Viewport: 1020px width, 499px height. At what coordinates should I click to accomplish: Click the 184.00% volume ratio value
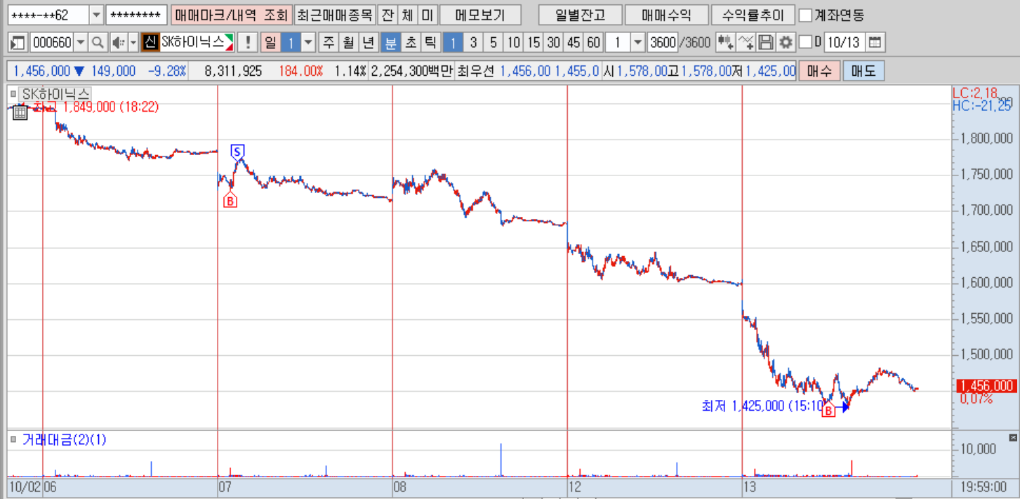pos(300,71)
